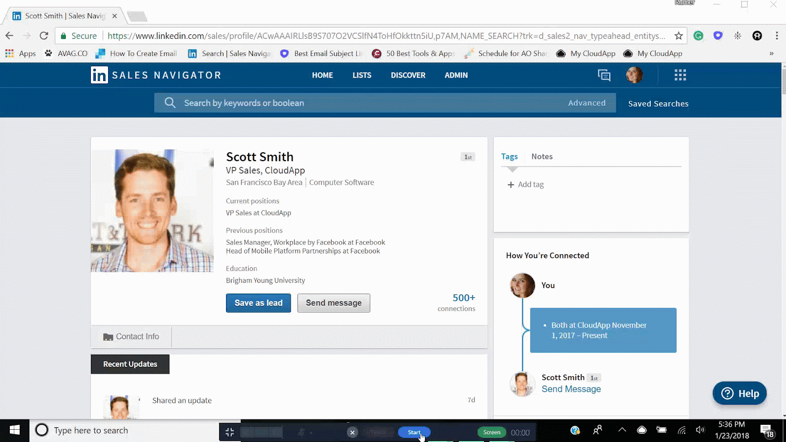Click the plus icon to add tag
Image resolution: width=786 pixels, height=442 pixels.
pyautogui.click(x=511, y=185)
